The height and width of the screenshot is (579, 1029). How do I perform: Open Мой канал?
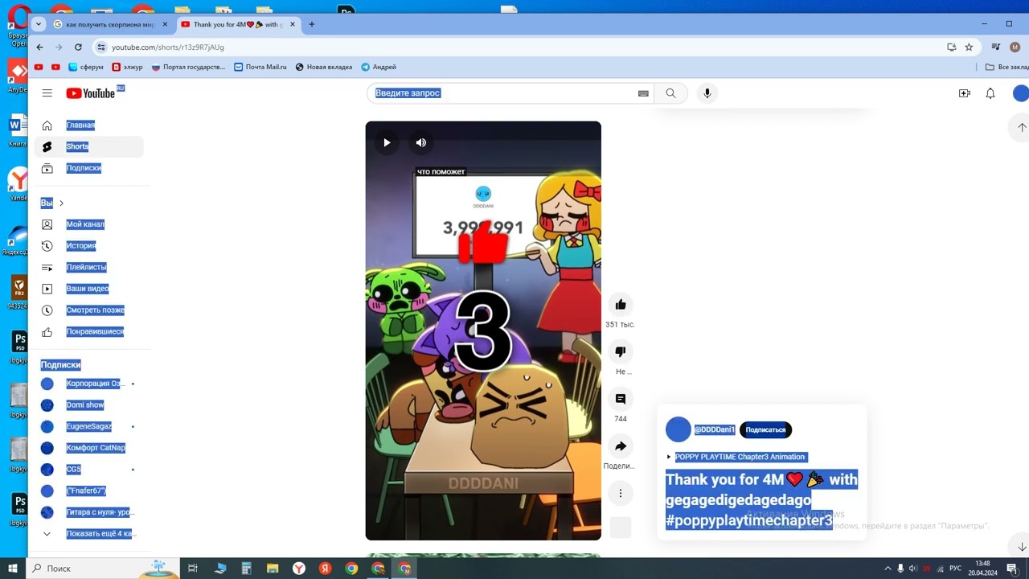click(x=89, y=224)
